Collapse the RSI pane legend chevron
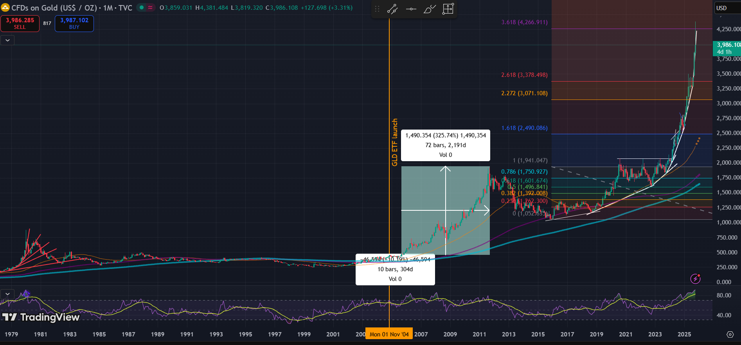The height and width of the screenshot is (345, 741). [7, 294]
